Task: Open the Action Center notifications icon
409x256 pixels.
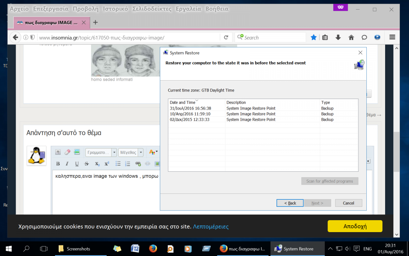Action: pos(357,248)
